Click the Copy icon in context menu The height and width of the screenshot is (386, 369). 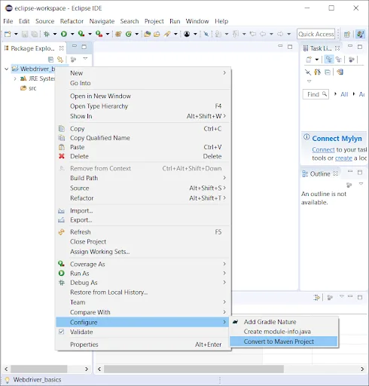62,129
